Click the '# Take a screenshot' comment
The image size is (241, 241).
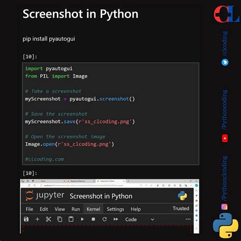point(53,91)
